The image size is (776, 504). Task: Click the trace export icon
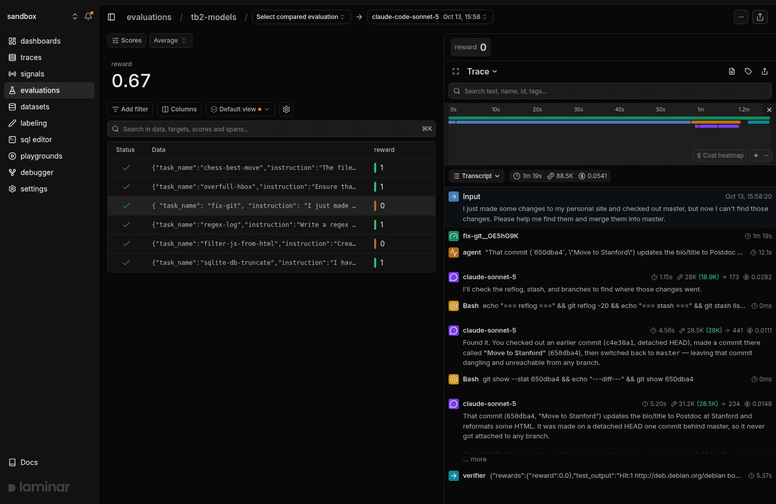tap(765, 72)
